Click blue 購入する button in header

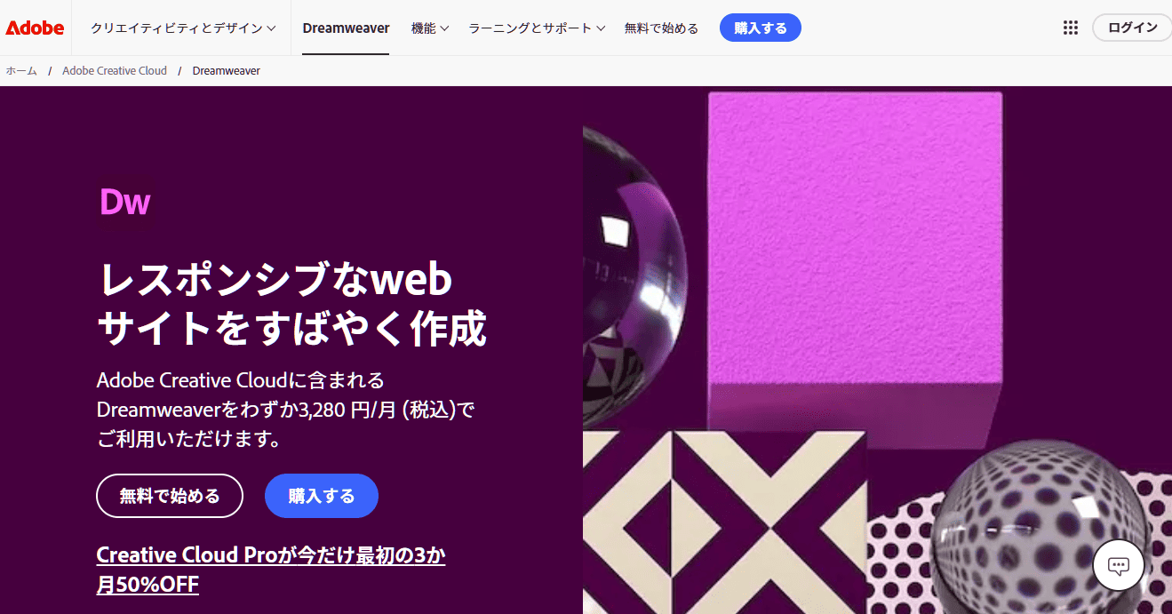click(761, 28)
